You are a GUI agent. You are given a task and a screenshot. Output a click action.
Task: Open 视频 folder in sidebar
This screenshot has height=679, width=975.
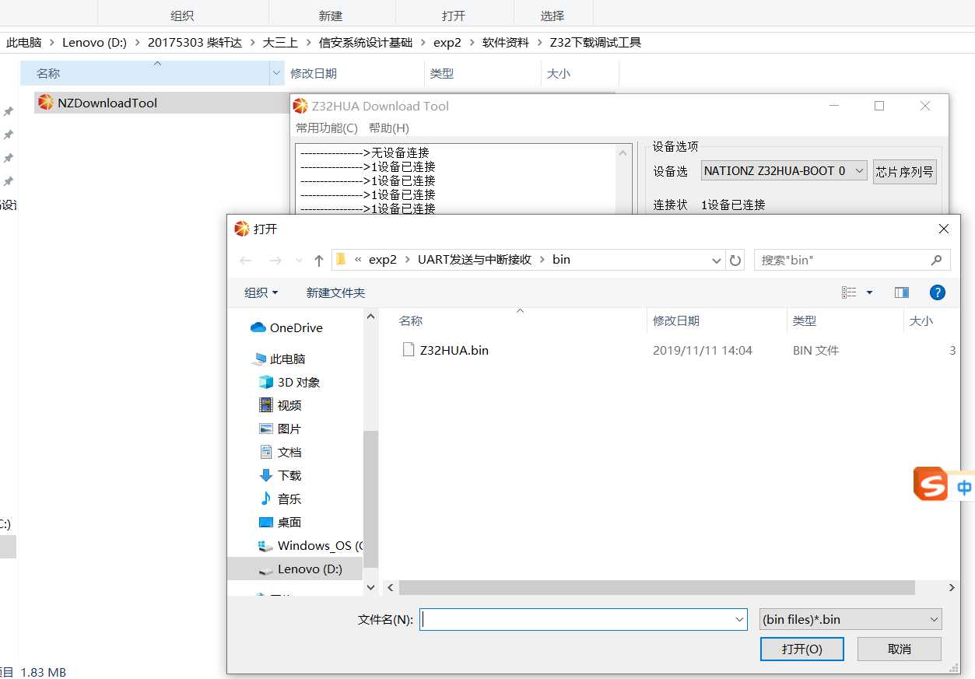pos(279,405)
